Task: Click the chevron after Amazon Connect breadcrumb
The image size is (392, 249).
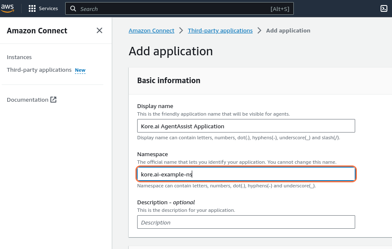Action: tap(181, 30)
